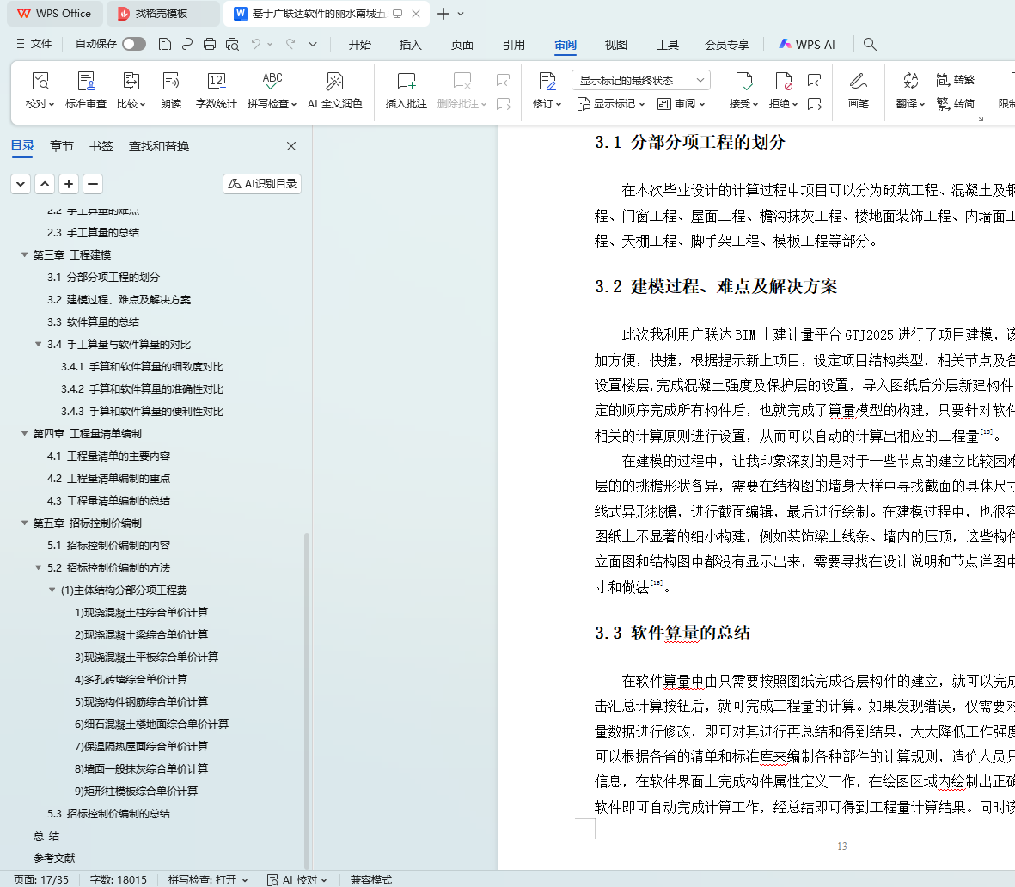This screenshot has width=1015, height=887.
Task: Toggle the 自动保存 autosave switch
Action: tap(133, 44)
